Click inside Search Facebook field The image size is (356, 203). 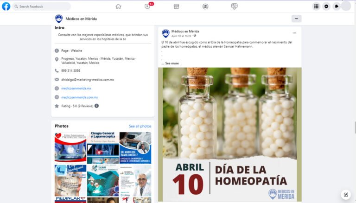pyautogui.click(x=42, y=6)
